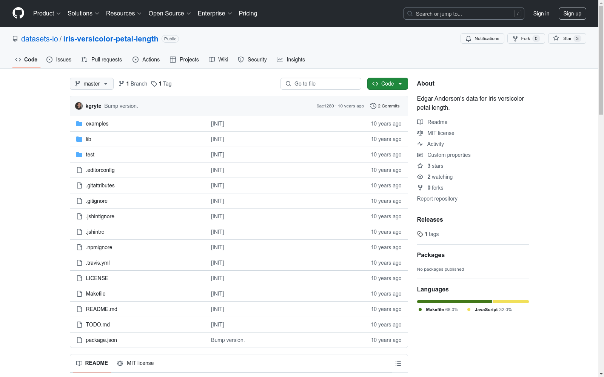
Task: Click the branch icon beside 1 Branch
Action: tap(122, 84)
